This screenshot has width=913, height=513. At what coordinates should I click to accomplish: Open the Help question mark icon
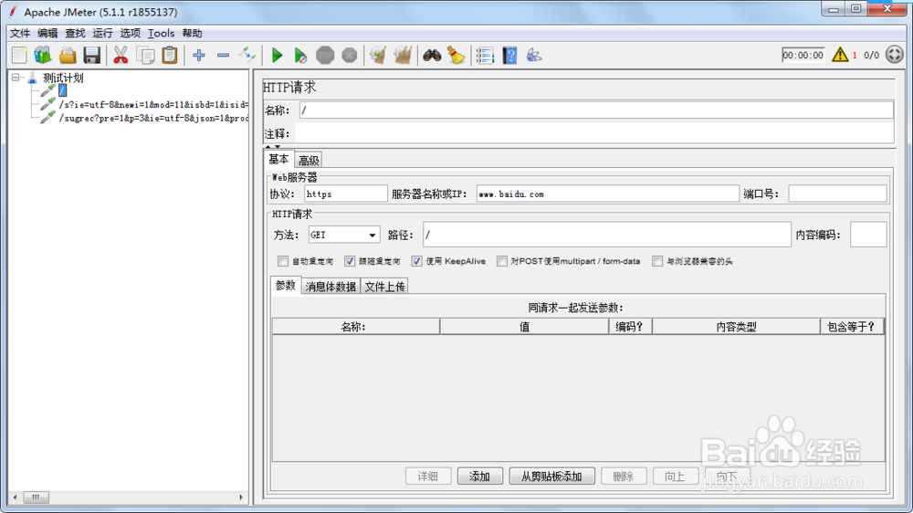point(509,56)
